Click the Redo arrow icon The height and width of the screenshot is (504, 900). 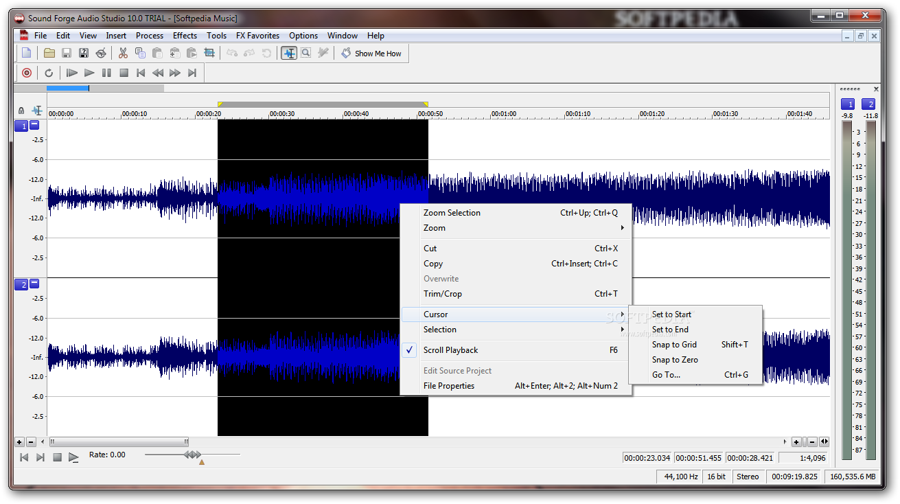(x=249, y=53)
